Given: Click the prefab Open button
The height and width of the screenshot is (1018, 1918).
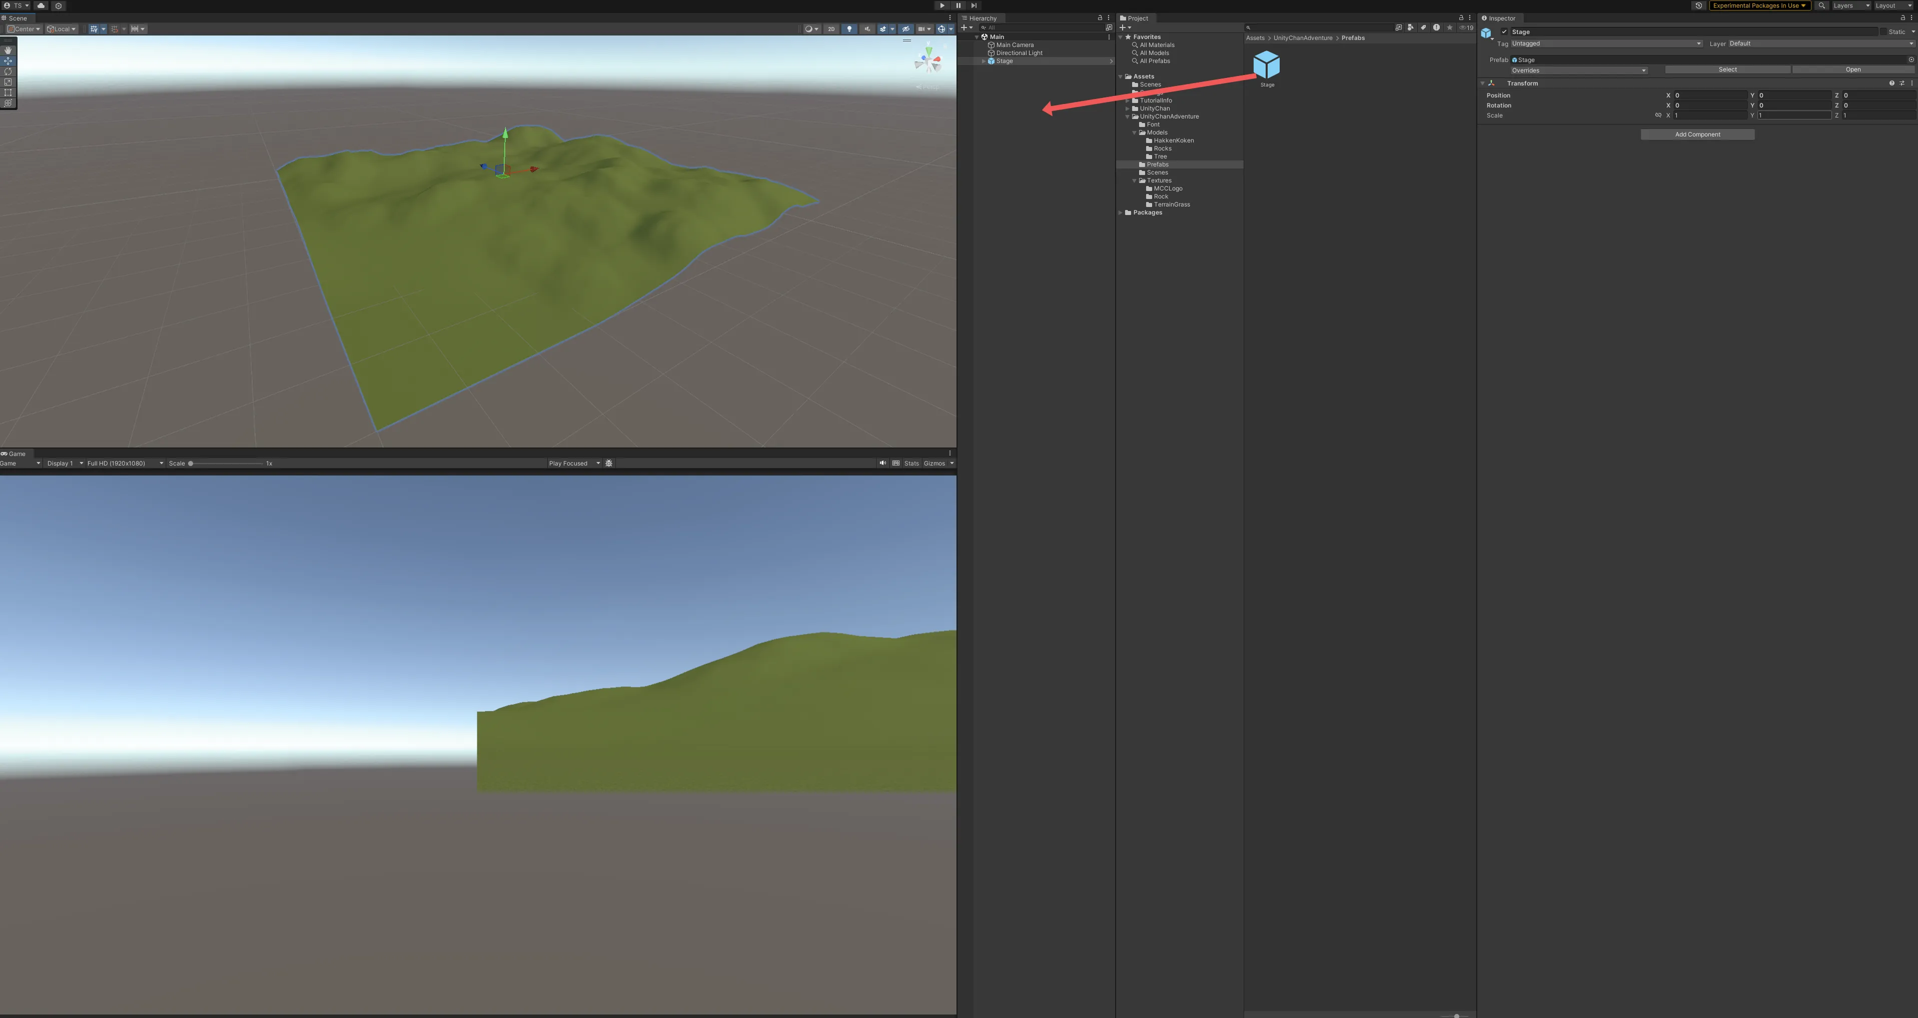Looking at the screenshot, I should [1852, 69].
